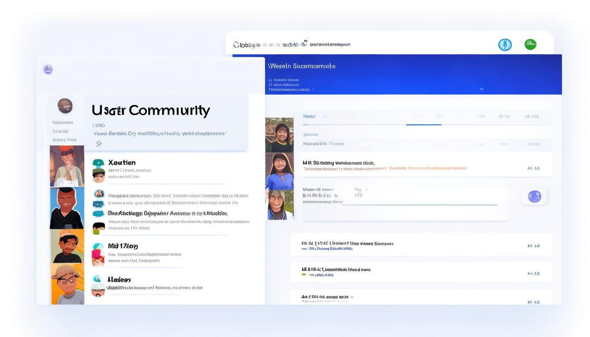Click the teal cap icon beside Xautien
590x337 pixels.
click(98, 163)
